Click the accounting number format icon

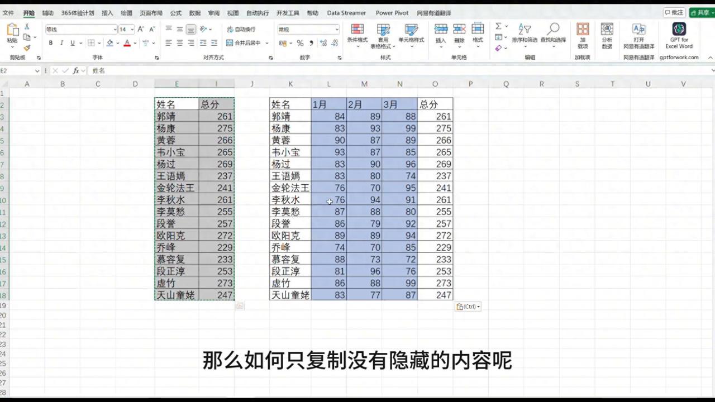click(283, 43)
